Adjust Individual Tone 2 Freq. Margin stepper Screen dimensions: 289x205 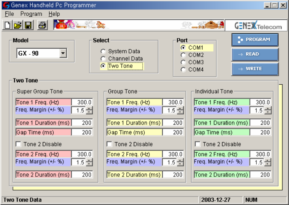268,163
